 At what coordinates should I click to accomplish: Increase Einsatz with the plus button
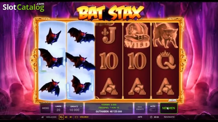(81, 106)
